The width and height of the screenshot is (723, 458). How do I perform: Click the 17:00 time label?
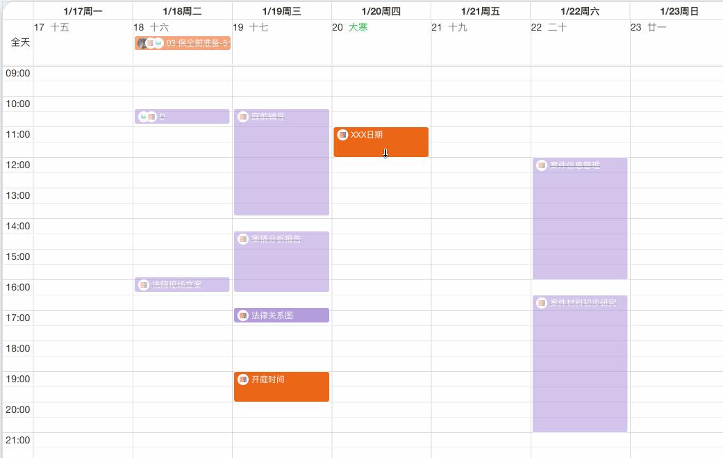18,318
